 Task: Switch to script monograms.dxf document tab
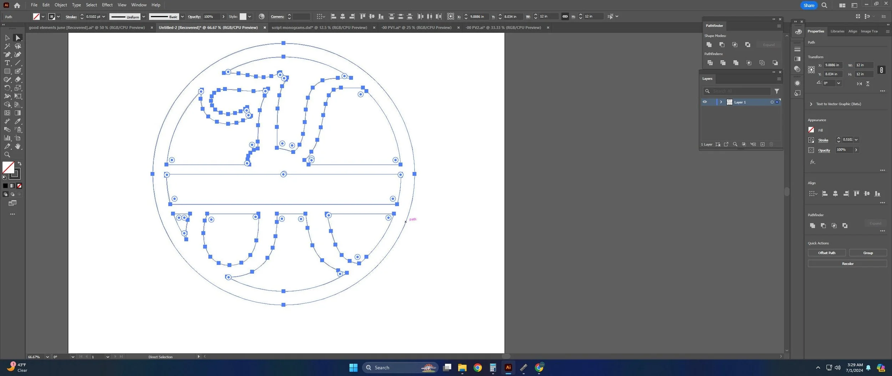pos(319,27)
